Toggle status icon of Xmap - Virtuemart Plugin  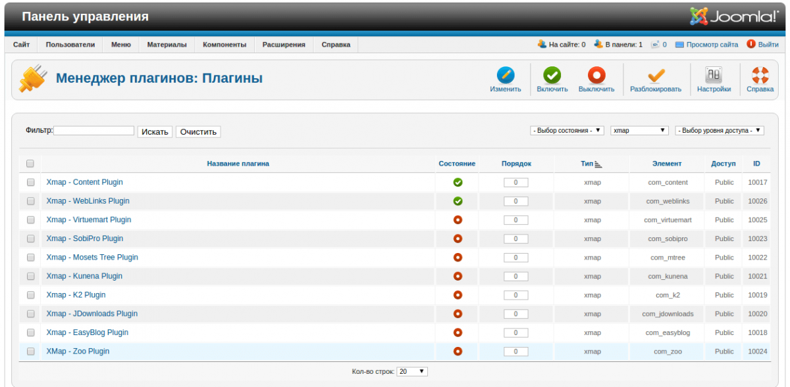click(x=458, y=220)
